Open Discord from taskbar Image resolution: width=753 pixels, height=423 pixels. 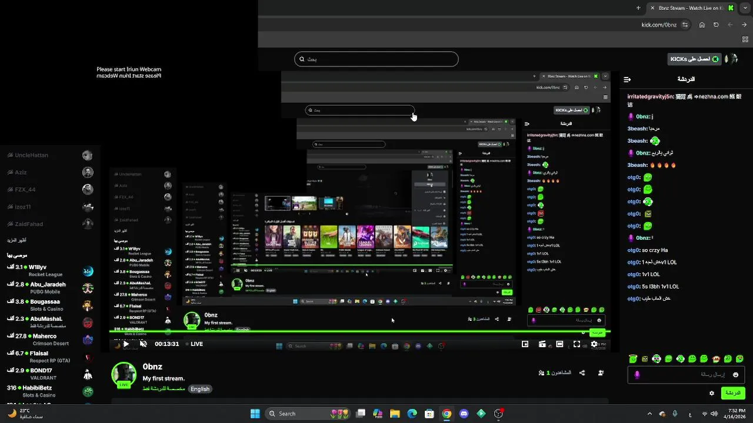click(464, 414)
